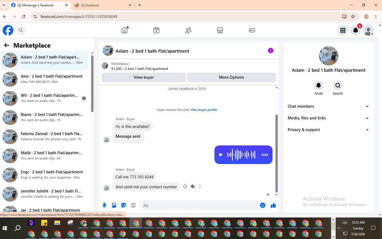Open the $1,200 2 bed listing header
Image resolution: width=382 pixels, height=239 pixels.
pyautogui.click(x=140, y=69)
